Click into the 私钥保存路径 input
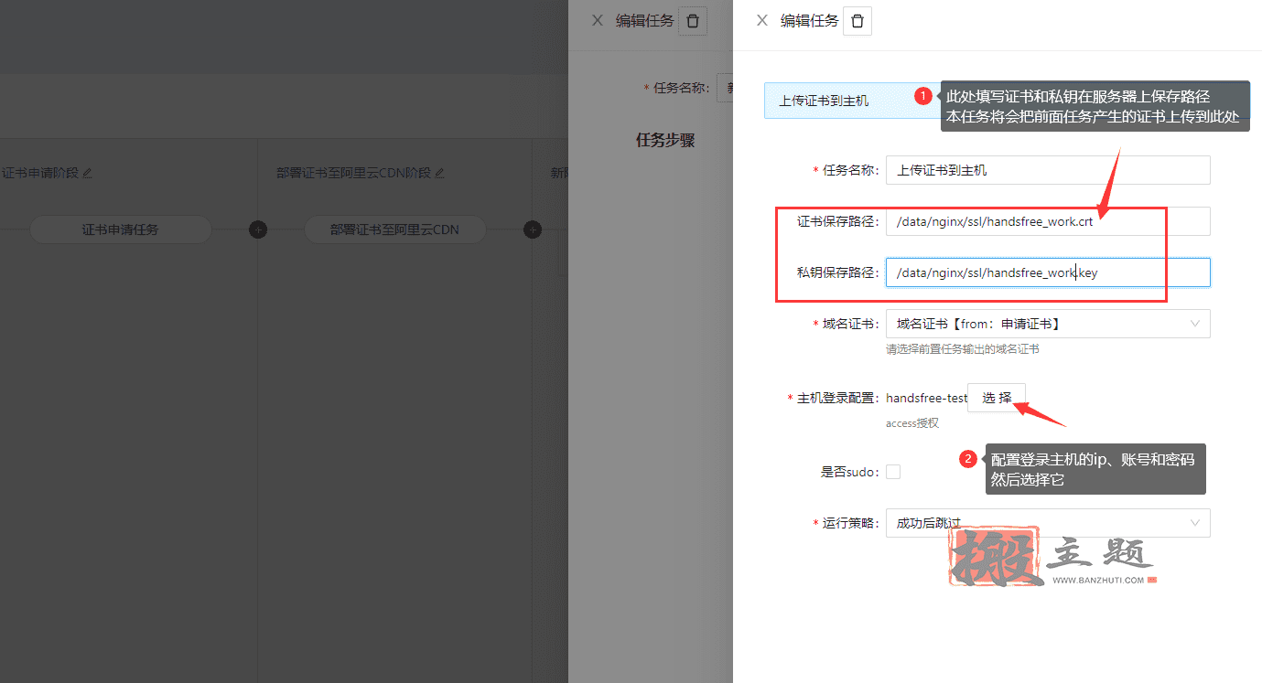 1048,272
